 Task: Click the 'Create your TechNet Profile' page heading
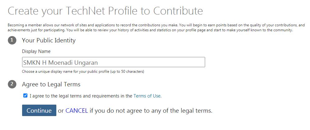[x=105, y=11]
